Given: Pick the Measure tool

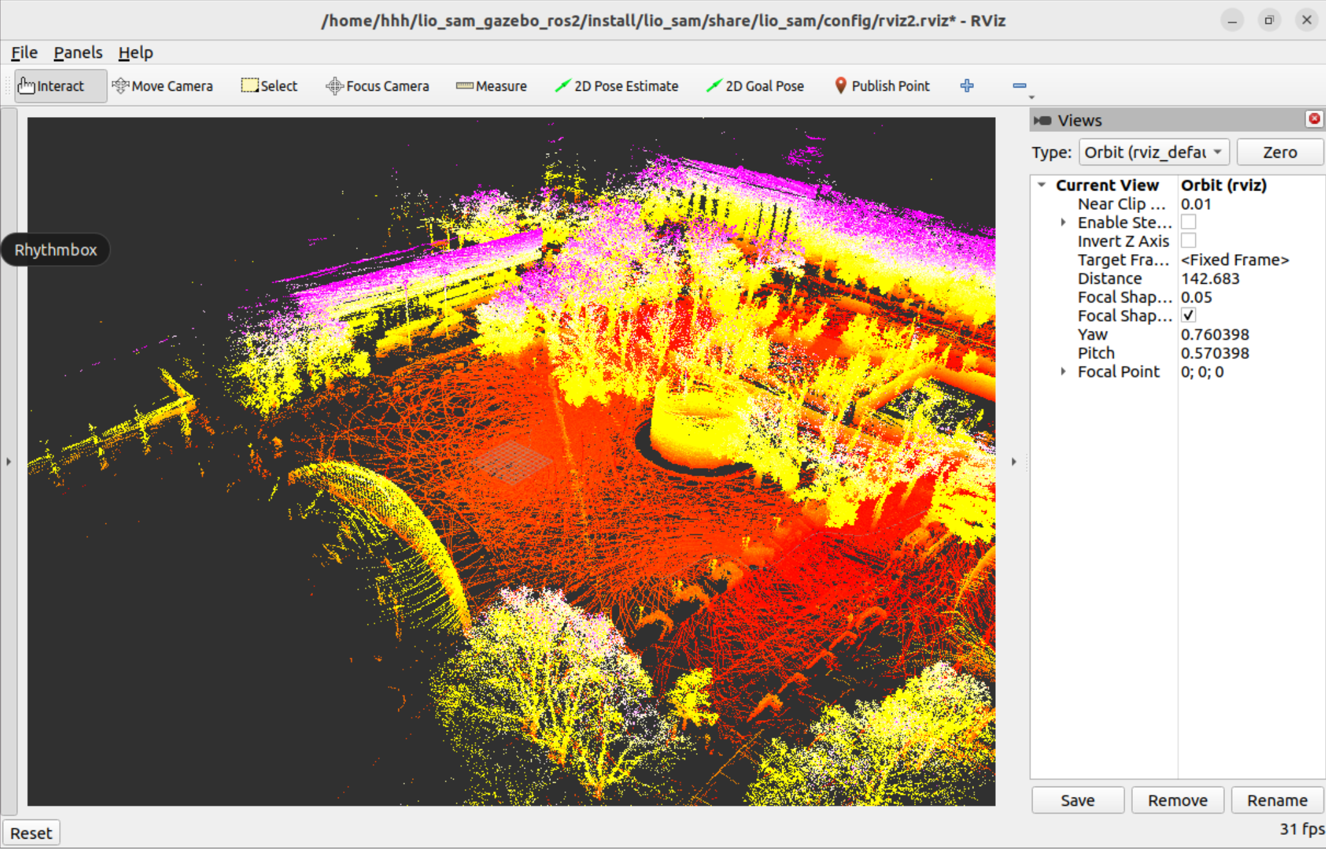Looking at the screenshot, I should (x=491, y=86).
